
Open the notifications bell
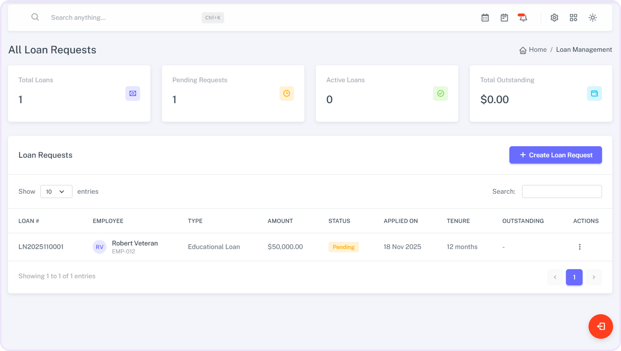click(523, 17)
